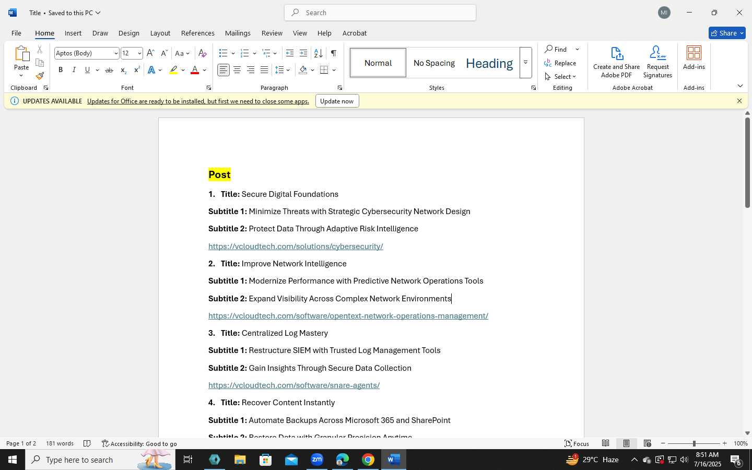Click the Search box in title bar
Screen dimensions: 752x470
coord(380,13)
